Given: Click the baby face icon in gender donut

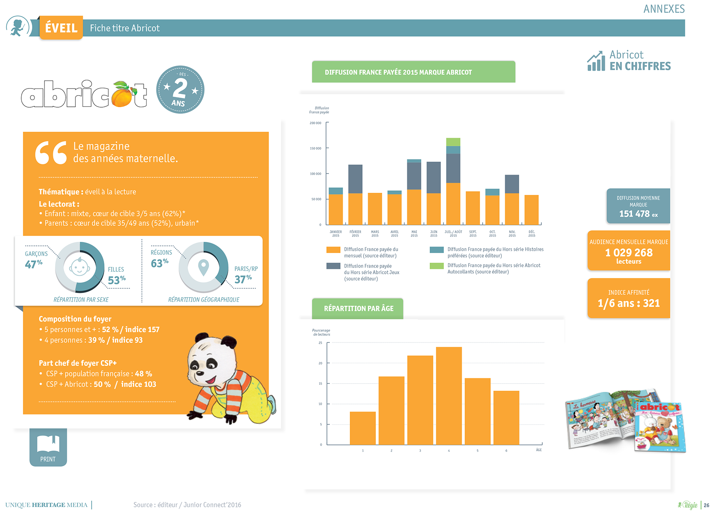Looking at the screenshot, I should [79, 267].
